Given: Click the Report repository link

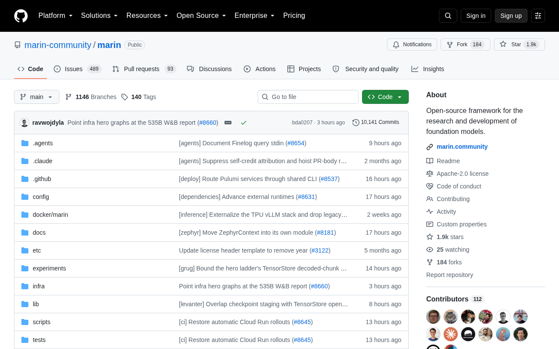Looking at the screenshot, I should (449, 275).
